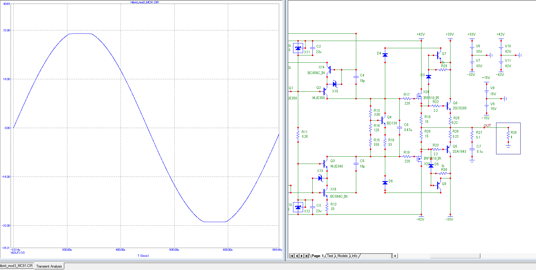Activate the Transient Analysis tab
This screenshot has width=536, height=270.
click(x=49, y=266)
